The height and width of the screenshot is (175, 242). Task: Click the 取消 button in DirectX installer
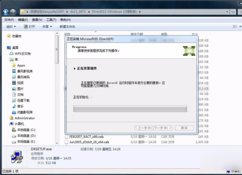click(x=184, y=128)
